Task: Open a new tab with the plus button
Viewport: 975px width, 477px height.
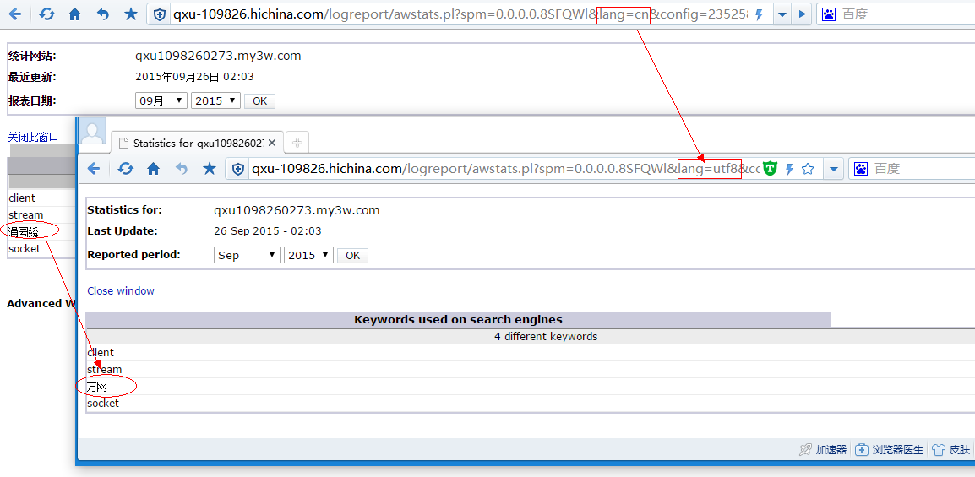Action: pyautogui.click(x=297, y=143)
